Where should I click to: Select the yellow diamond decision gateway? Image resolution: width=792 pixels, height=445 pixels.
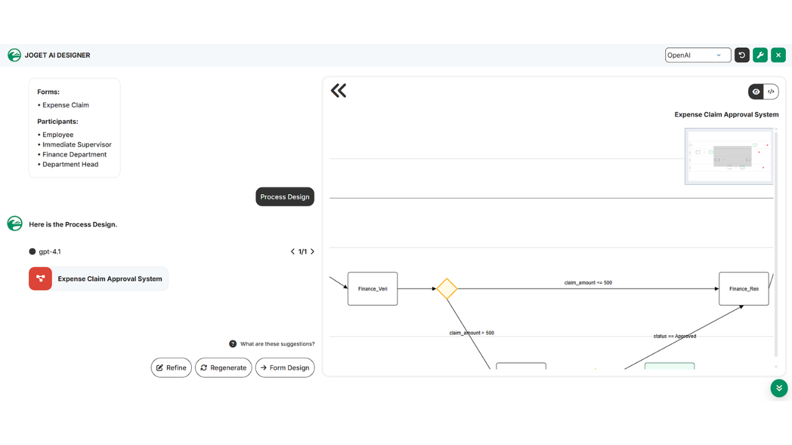point(447,289)
